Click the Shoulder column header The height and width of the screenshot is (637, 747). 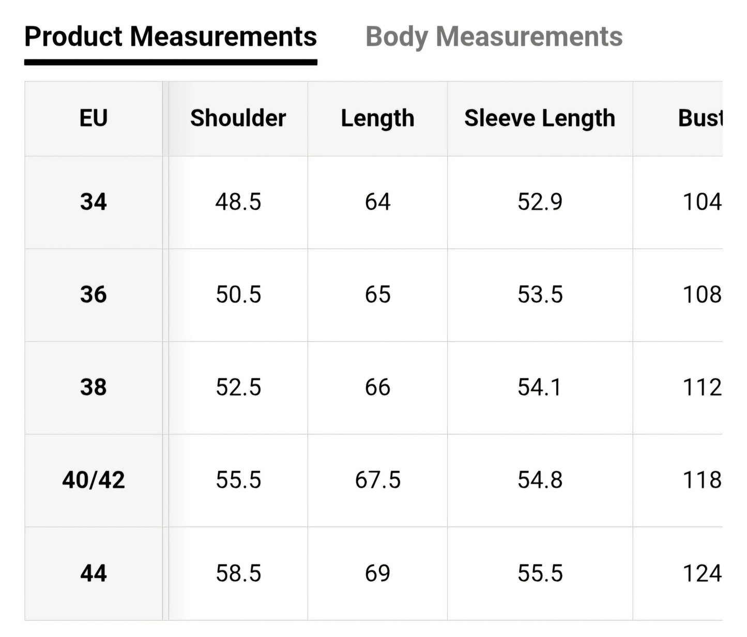pyautogui.click(x=238, y=118)
